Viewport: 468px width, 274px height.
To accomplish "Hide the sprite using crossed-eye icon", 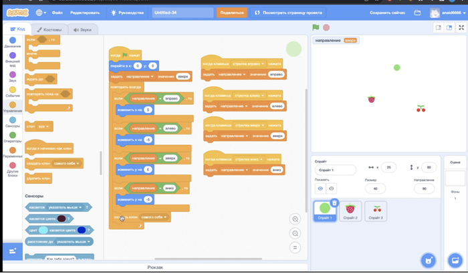I will point(331,189).
